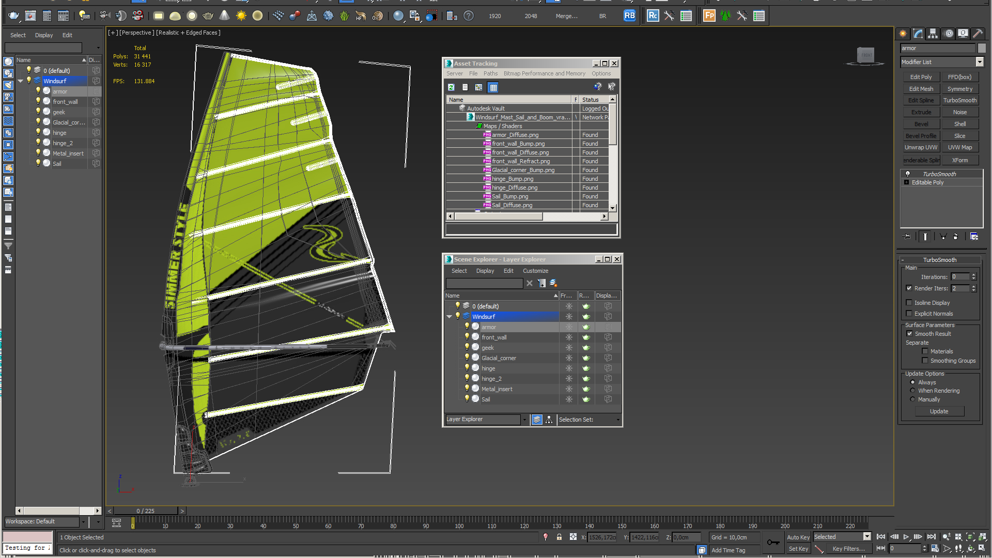Collapse the TurboSmooth rollout header
This screenshot has height=558, width=992.
tap(940, 260)
